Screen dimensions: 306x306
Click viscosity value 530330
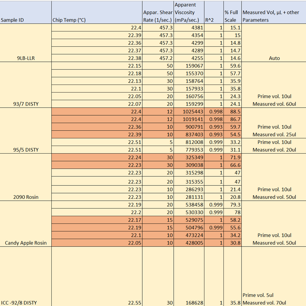click(189, 212)
